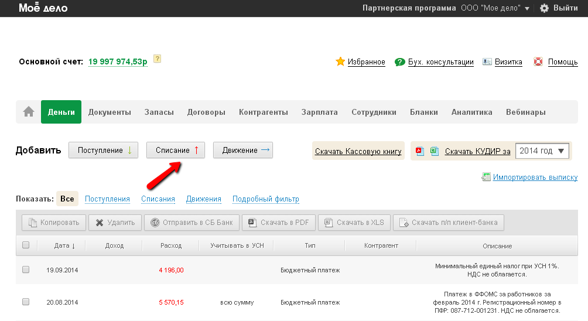This screenshot has height=321, width=588.
Task: Click Импортировать выписку link
Action: [535, 177]
